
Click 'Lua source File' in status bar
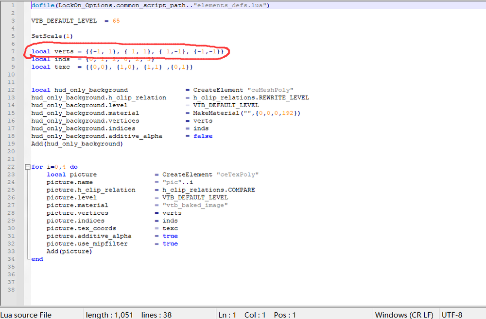[26, 315]
